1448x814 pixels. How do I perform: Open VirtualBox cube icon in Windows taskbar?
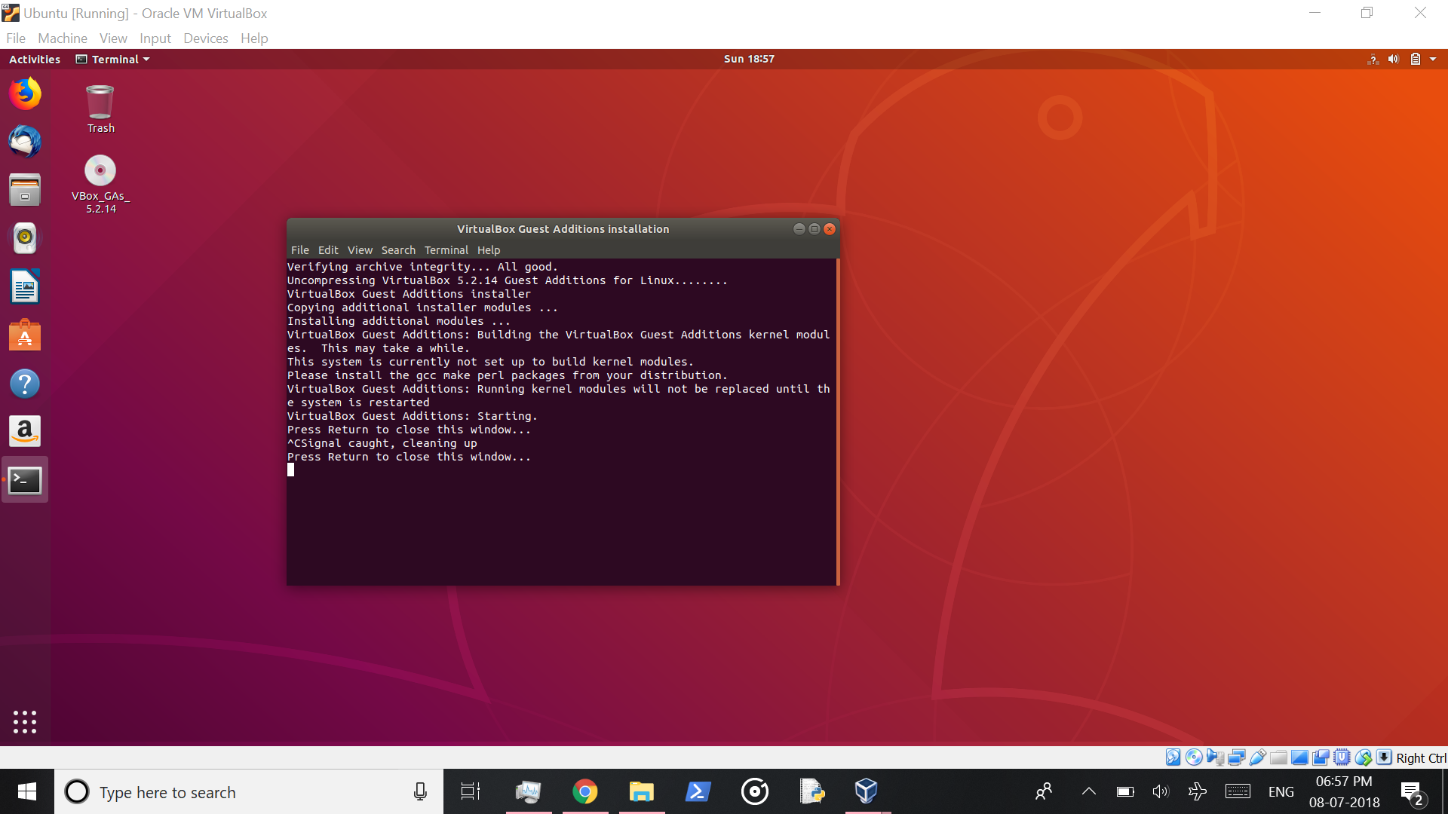(866, 791)
